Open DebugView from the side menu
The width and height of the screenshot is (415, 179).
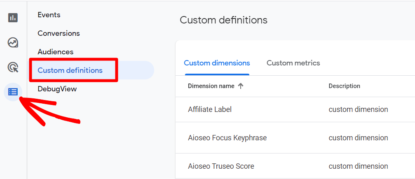57,89
